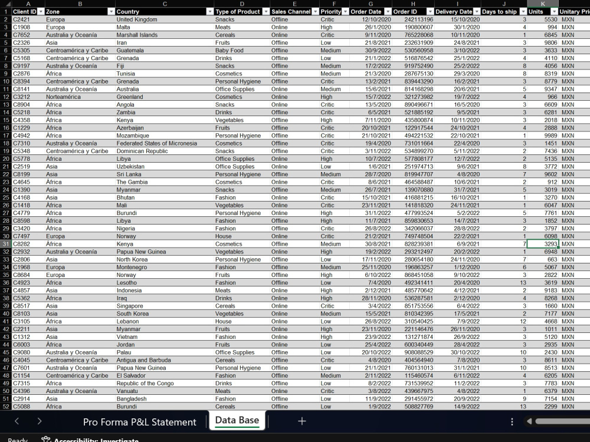Click the Montenegro country cell

[165, 267]
